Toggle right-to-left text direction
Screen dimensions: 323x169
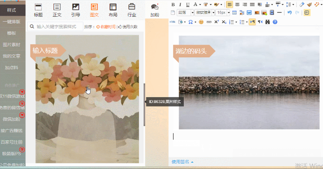tap(260, 22)
